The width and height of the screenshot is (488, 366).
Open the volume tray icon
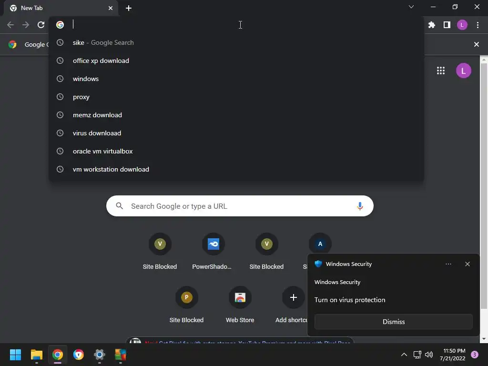click(x=428, y=355)
